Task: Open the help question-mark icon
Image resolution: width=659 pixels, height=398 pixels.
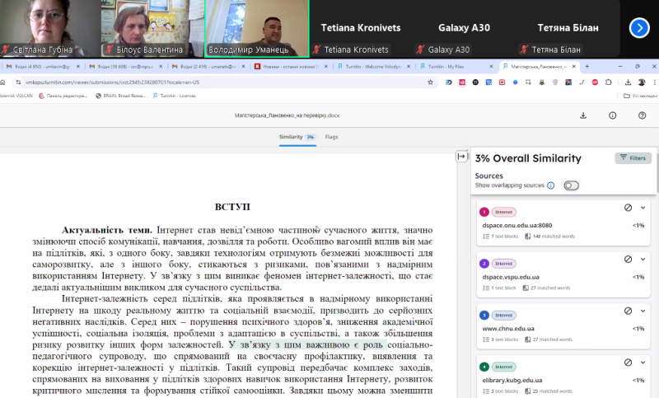Action: point(642,115)
